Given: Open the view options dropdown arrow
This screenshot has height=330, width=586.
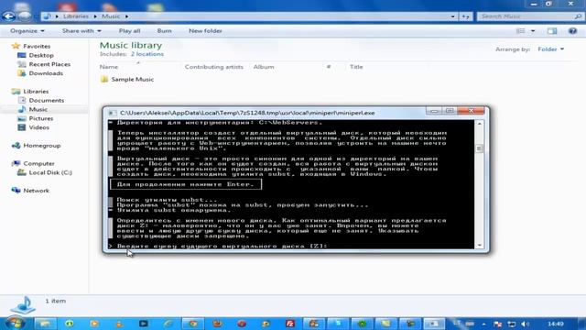Looking at the screenshot, I should (x=533, y=30).
